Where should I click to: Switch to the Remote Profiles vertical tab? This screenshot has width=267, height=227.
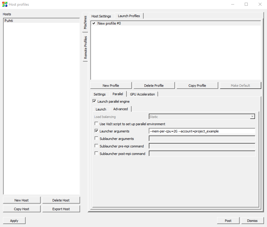(85, 47)
